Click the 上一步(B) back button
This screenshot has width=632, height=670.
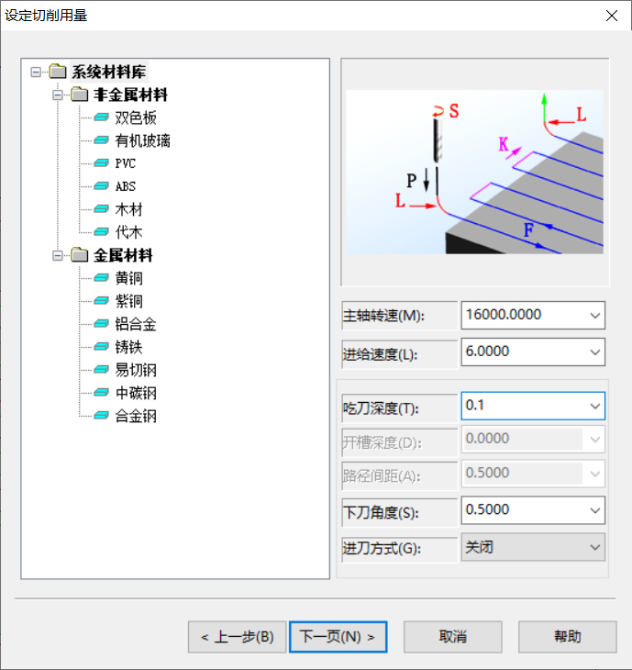[x=237, y=637]
